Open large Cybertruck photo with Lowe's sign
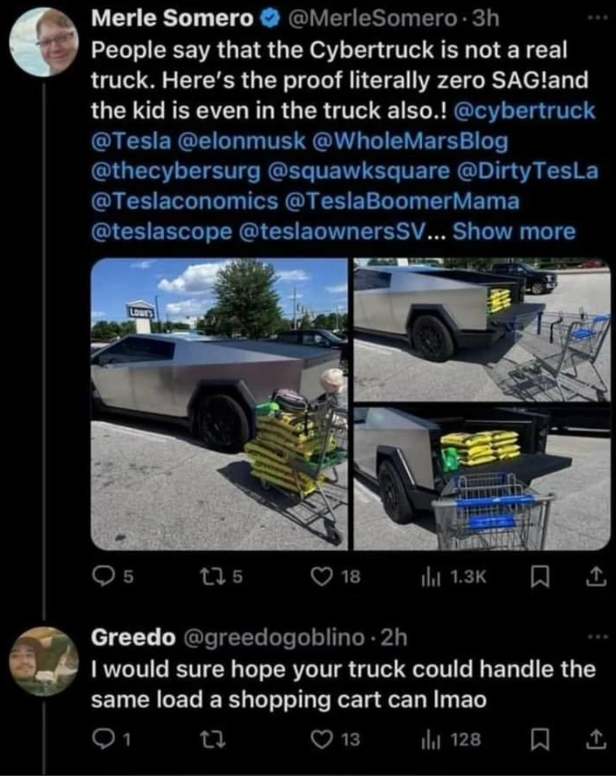This screenshot has width=616, height=776. (219, 404)
